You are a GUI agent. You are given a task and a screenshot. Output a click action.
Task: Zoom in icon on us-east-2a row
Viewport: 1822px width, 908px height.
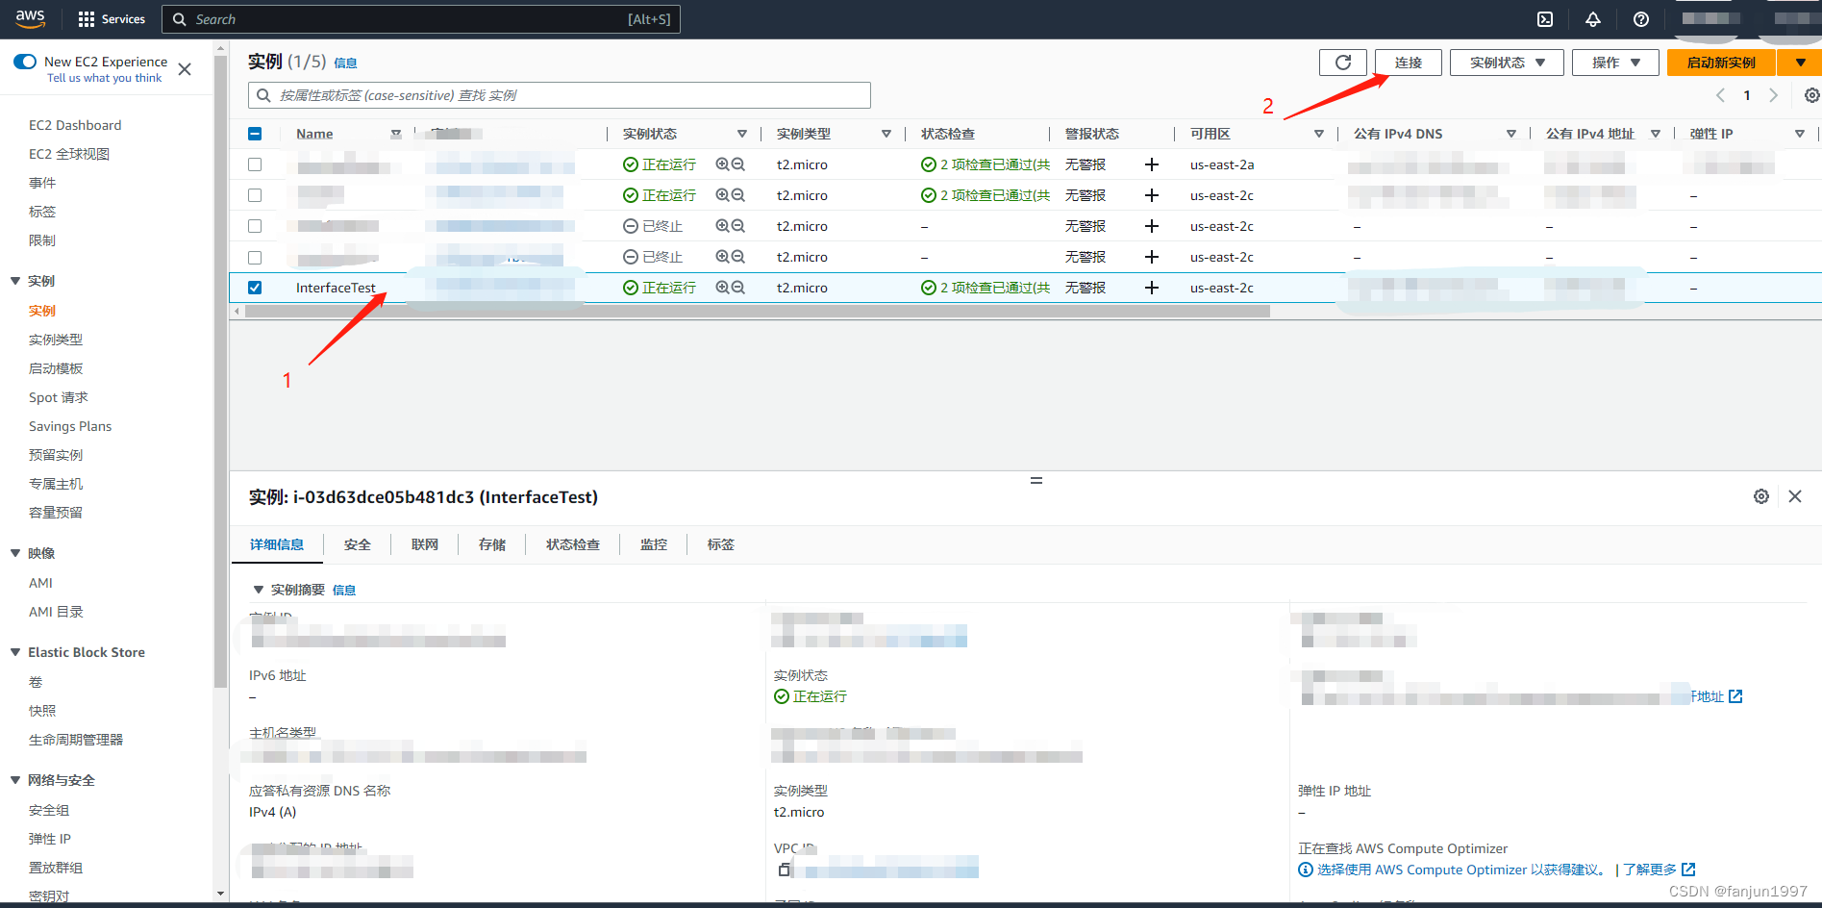pos(723,164)
